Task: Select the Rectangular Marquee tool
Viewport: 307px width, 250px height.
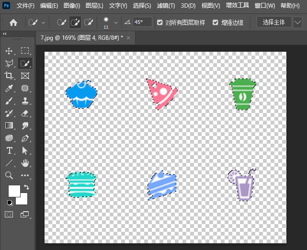Action: (25, 50)
